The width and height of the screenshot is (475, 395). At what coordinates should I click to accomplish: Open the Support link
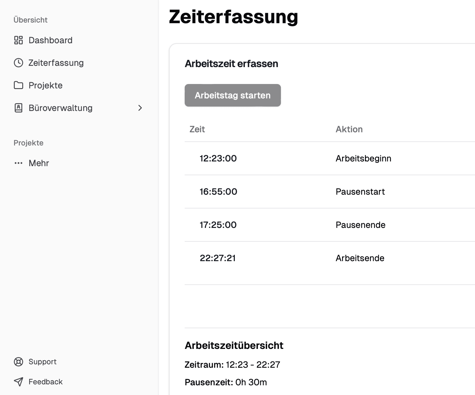(x=42, y=361)
